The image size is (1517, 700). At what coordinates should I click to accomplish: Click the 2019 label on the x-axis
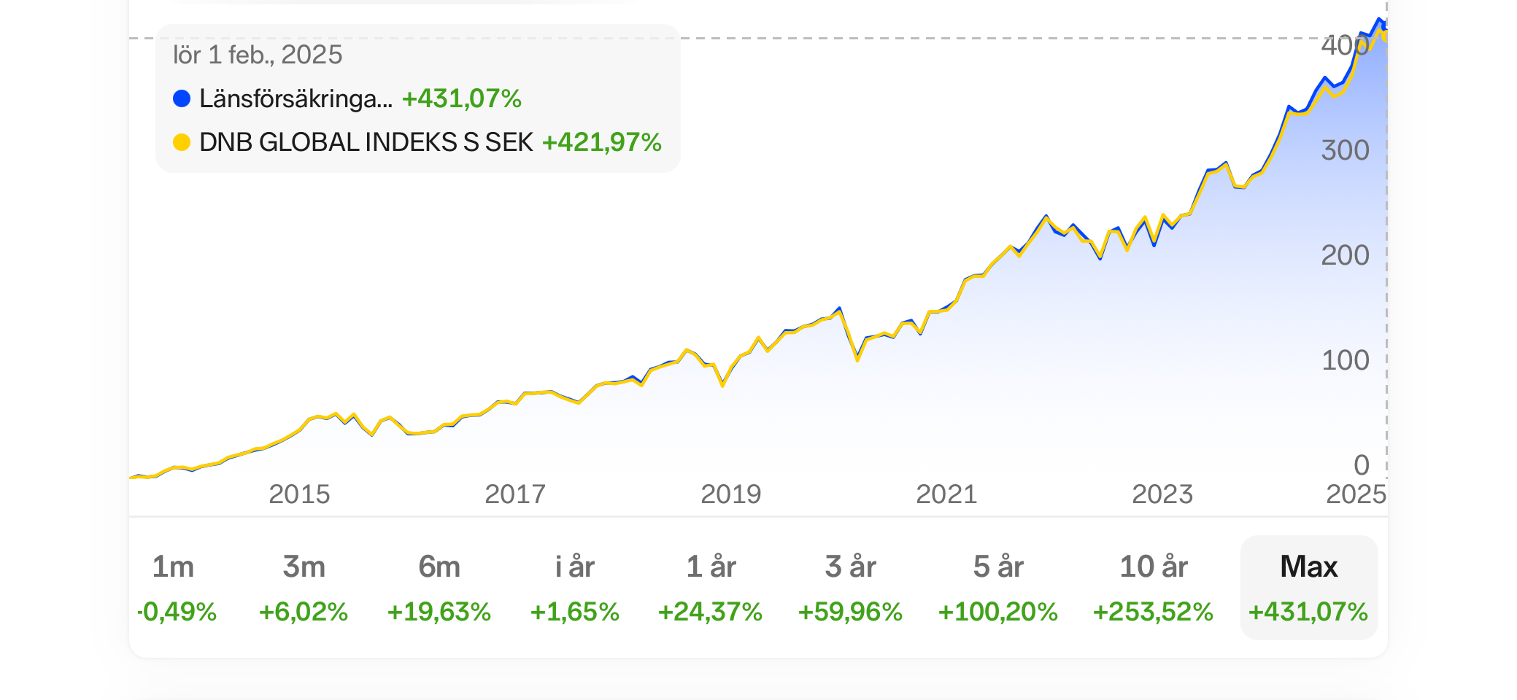pyautogui.click(x=731, y=494)
